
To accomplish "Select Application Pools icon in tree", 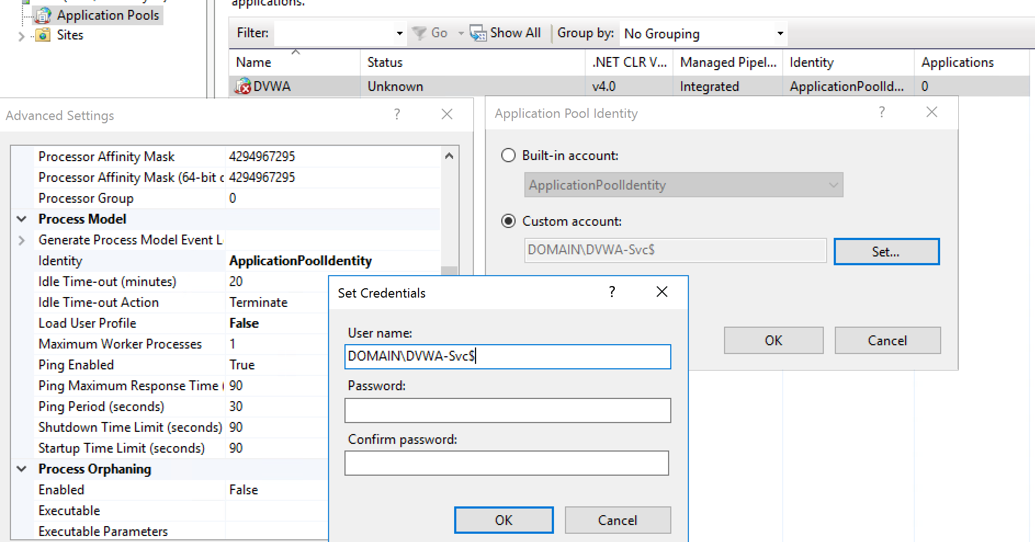I will [42, 15].
